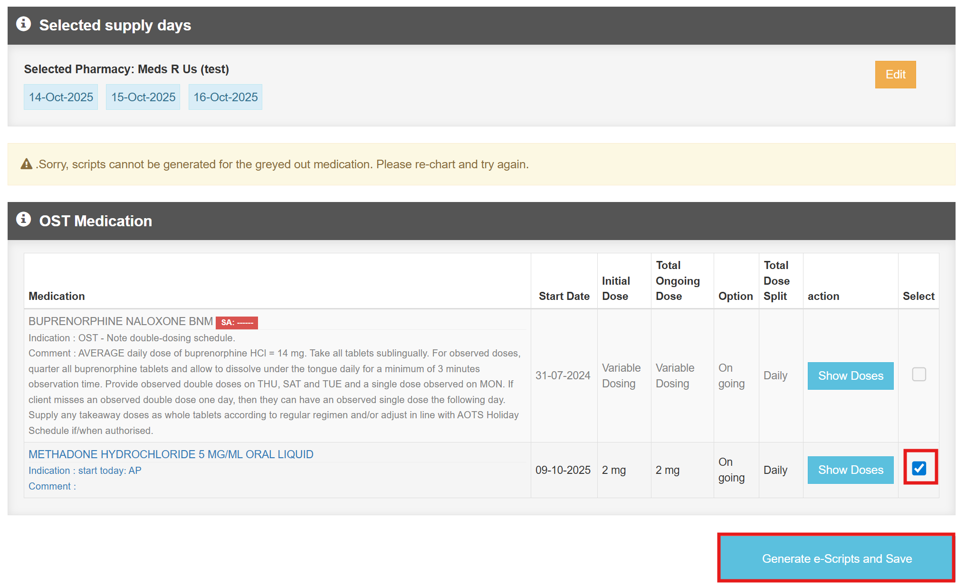Click the Buprenorphine Naloxone BNM medication name
966x587 pixels.
tap(121, 321)
